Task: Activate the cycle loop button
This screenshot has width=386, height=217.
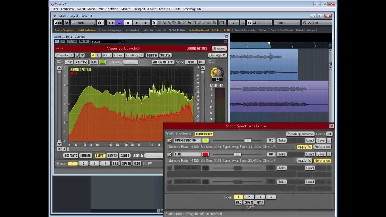Action: [120, 23]
